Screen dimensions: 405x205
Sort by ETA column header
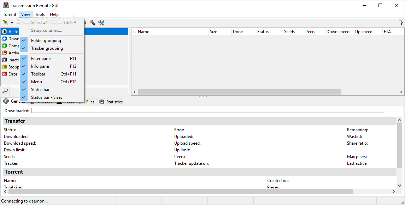(x=393, y=32)
